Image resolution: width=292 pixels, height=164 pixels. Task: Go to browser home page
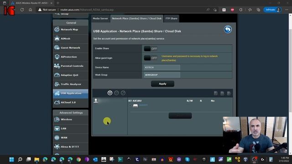tap(31, 10)
